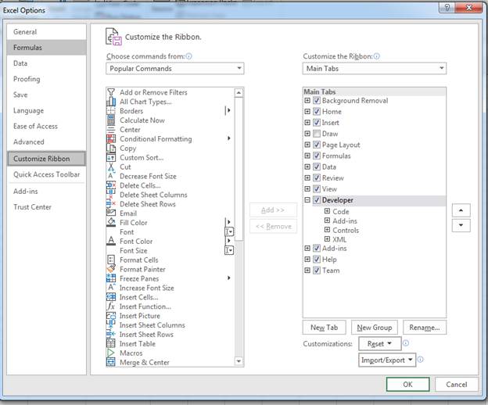Click the Move Down arrow button
This screenshot has width=488, height=405.
click(461, 225)
